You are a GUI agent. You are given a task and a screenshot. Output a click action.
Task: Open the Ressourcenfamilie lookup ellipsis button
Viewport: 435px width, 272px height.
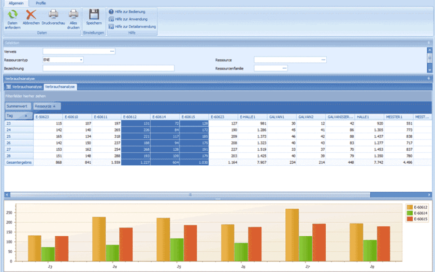point(284,68)
